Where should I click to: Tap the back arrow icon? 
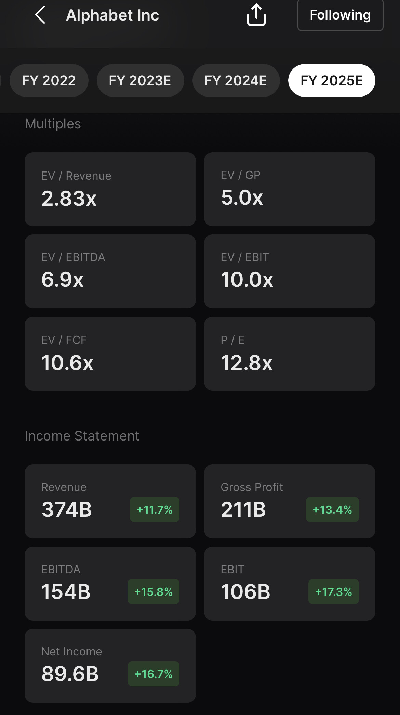coord(40,15)
